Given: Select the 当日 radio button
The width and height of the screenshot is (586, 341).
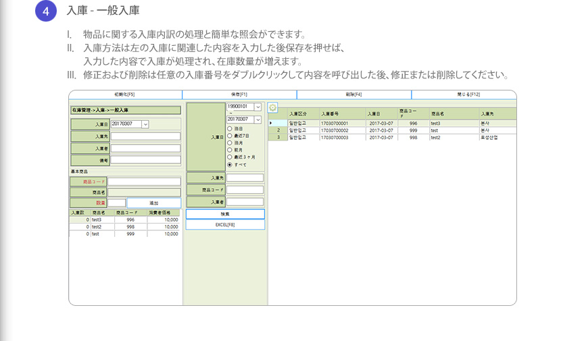Looking at the screenshot, I should (x=230, y=128).
